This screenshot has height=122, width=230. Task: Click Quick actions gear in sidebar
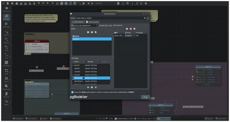(7, 79)
